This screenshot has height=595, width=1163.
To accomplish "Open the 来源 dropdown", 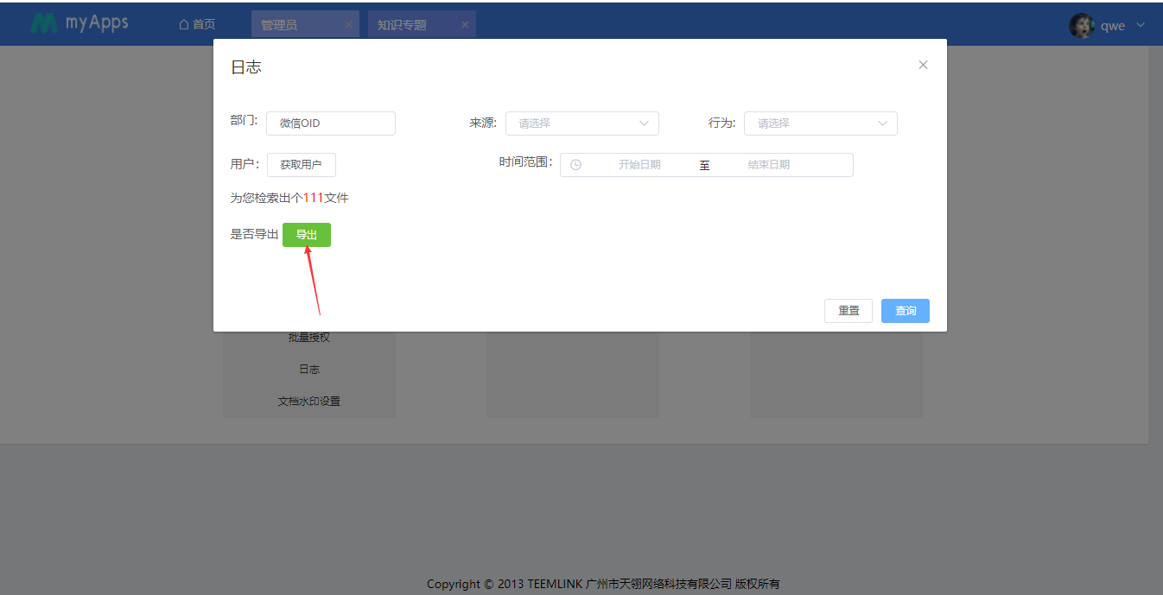I will point(581,123).
